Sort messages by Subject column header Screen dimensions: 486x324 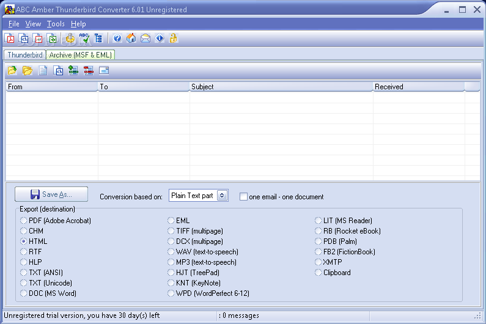pos(281,87)
